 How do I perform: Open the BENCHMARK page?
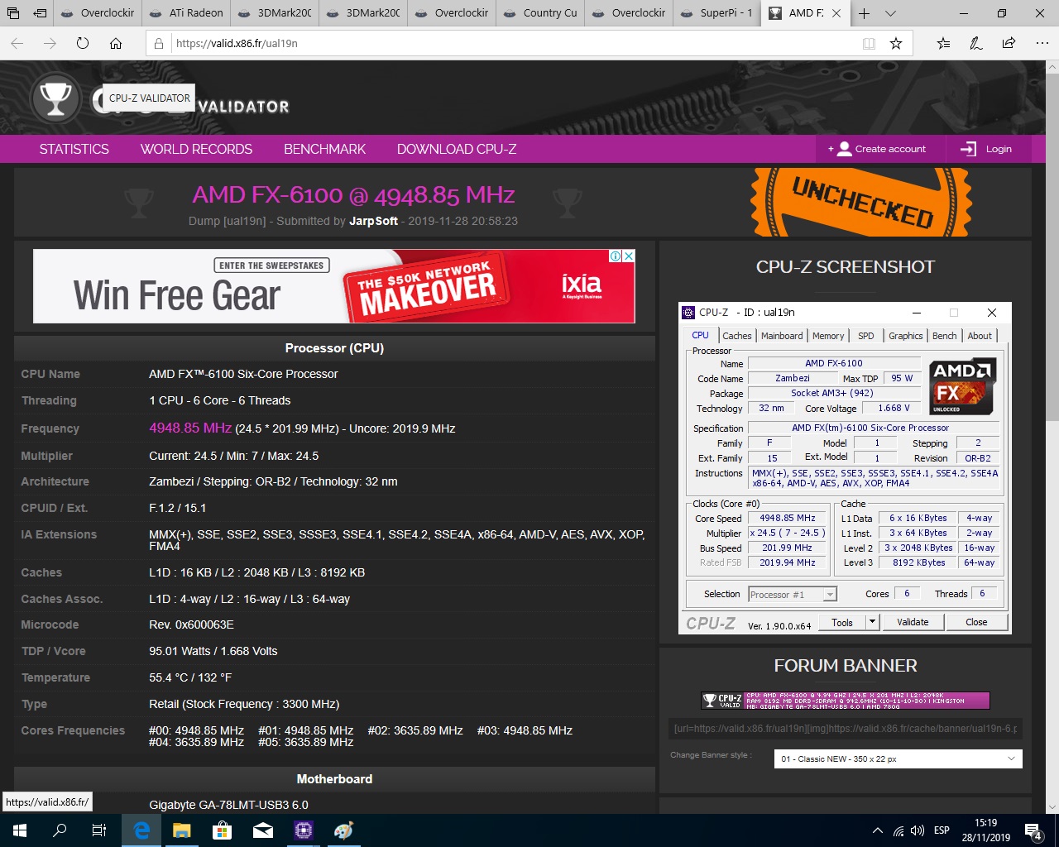(x=324, y=149)
